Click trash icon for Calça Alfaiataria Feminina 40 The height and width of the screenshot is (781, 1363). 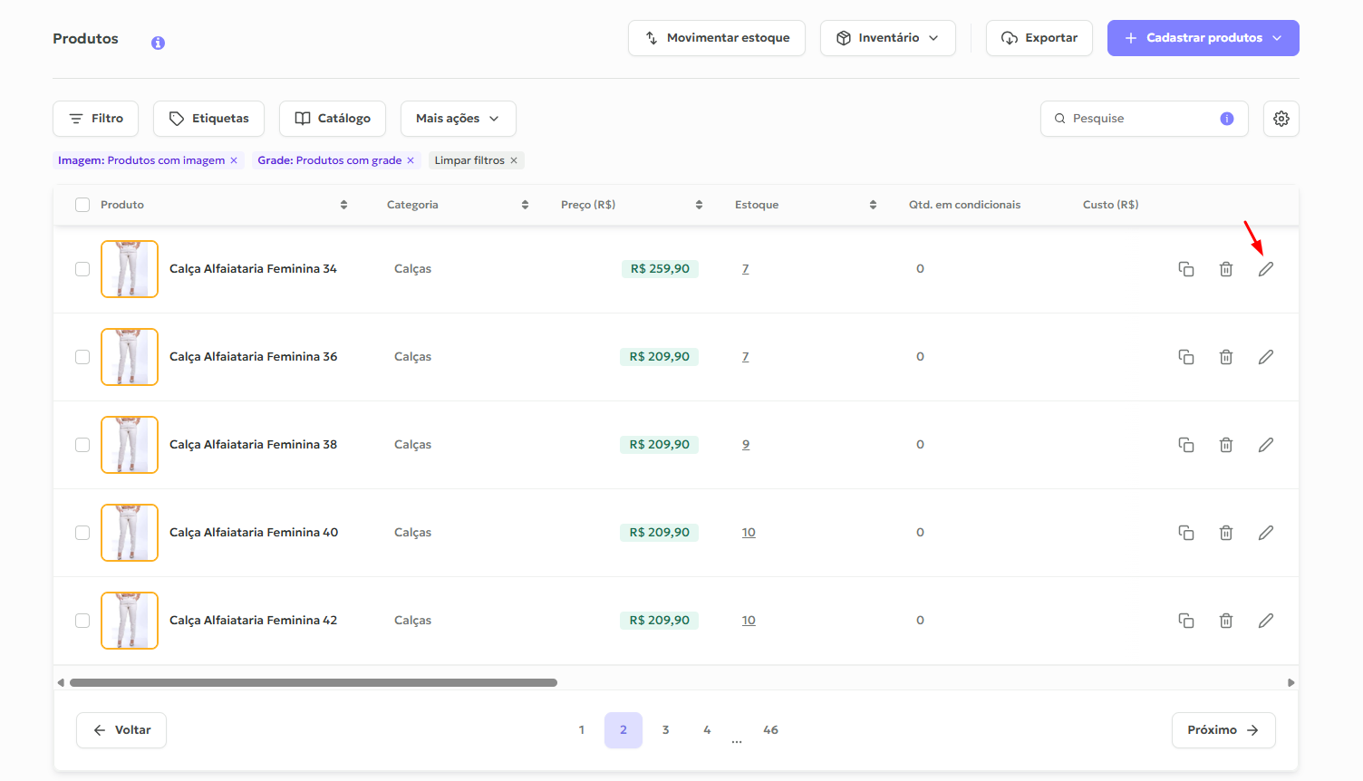tap(1225, 533)
